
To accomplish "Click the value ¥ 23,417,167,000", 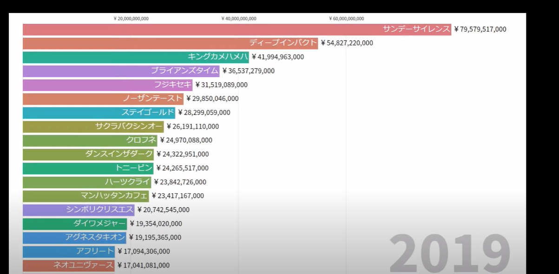I will [x=178, y=196].
